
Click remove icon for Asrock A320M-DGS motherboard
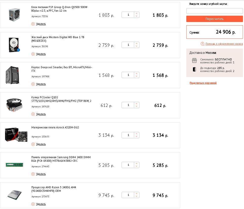pyautogui.click(x=33, y=144)
